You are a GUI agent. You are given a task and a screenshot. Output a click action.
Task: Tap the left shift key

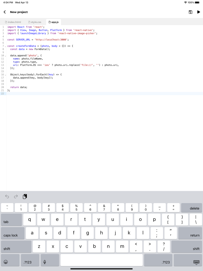pos(16,247)
